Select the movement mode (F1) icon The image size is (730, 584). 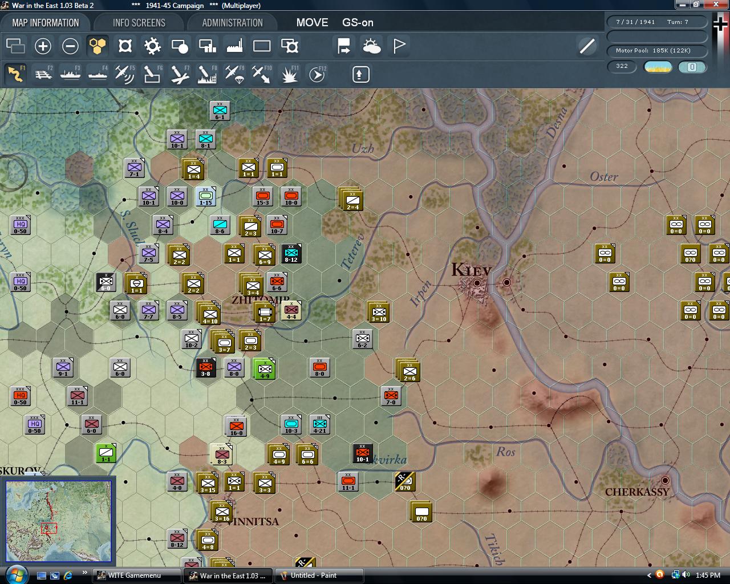click(15, 74)
